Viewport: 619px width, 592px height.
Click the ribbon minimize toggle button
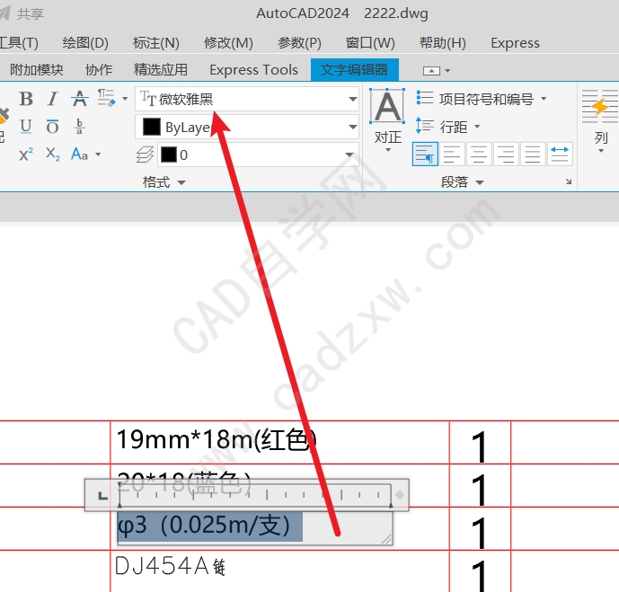(x=431, y=71)
